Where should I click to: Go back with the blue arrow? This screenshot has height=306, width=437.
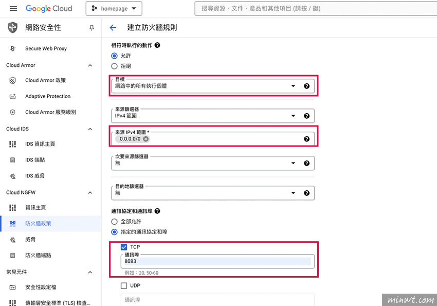[x=113, y=28]
